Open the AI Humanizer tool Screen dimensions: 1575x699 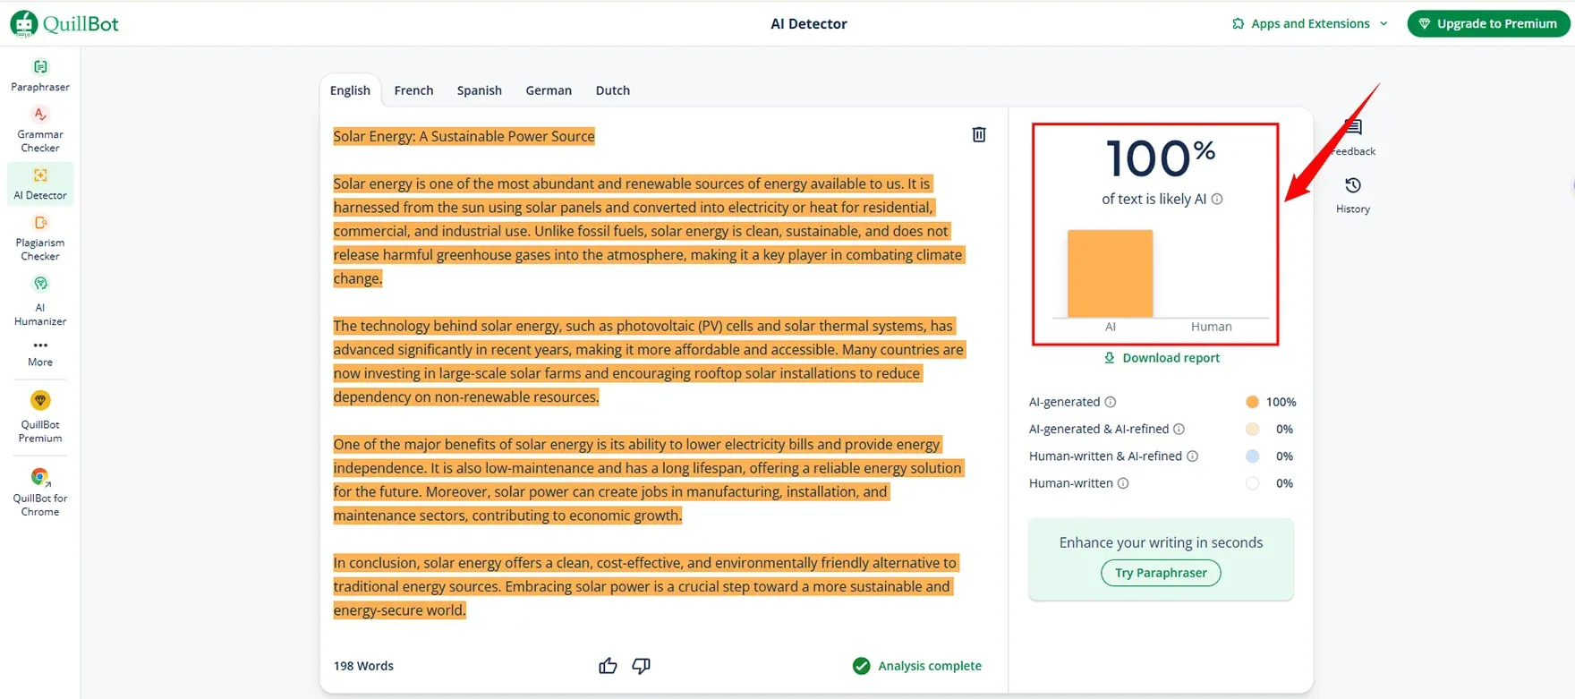[40, 301]
